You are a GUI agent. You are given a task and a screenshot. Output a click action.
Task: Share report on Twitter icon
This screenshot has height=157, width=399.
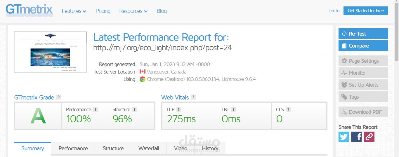344,137
